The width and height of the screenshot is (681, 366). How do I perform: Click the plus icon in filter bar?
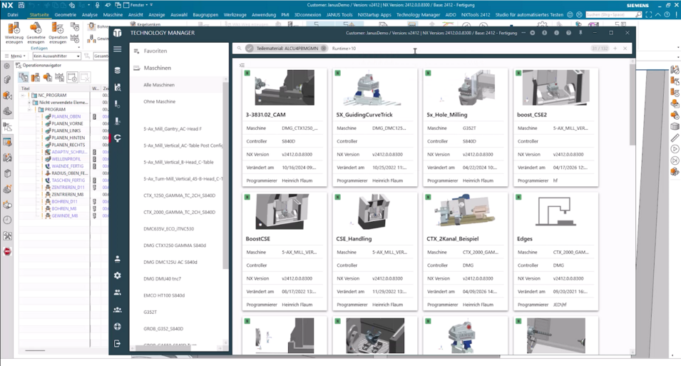click(x=615, y=49)
